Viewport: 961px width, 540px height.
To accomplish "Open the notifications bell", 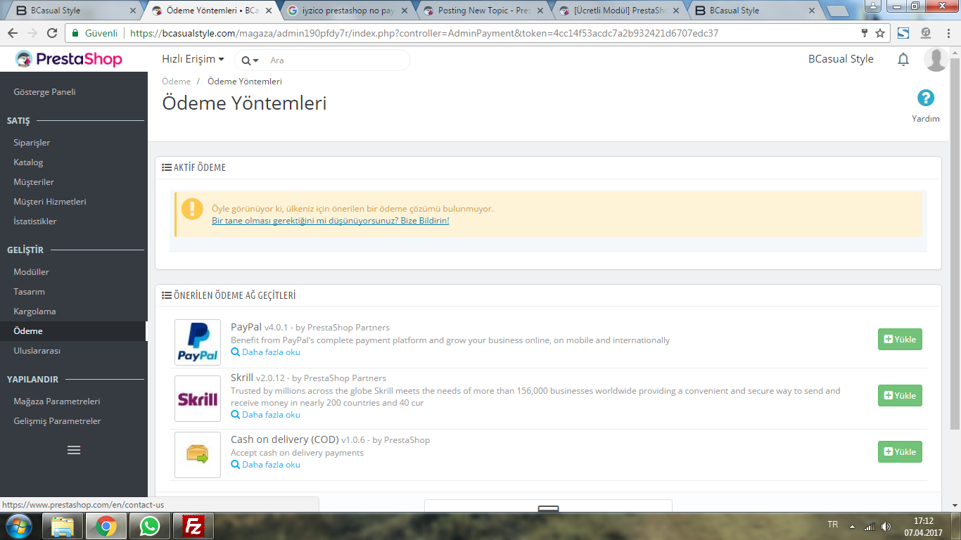I will pyautogui.click(x=903, y=60).
